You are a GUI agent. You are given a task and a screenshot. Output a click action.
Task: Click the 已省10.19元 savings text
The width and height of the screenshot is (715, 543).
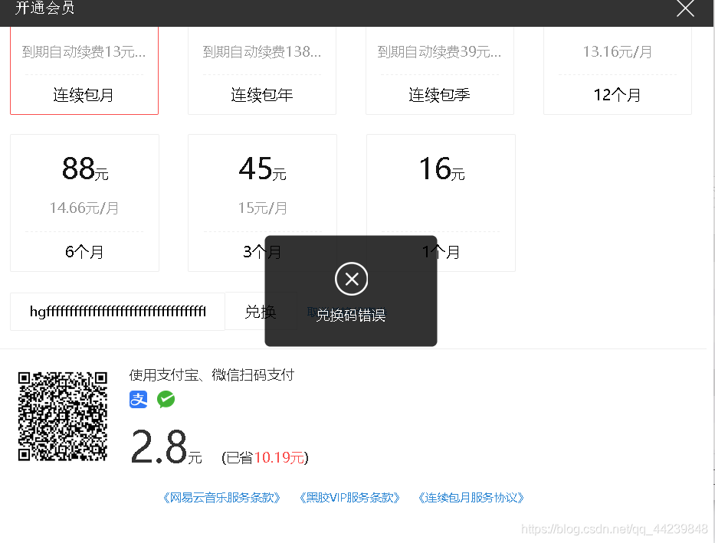click(x=265, y=458)
